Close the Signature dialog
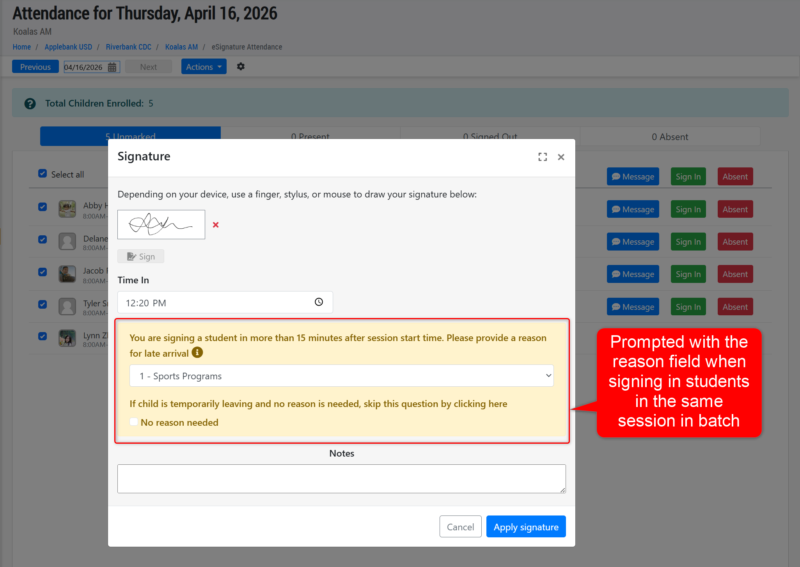This screenshot has height=567, width=800. 561,157
